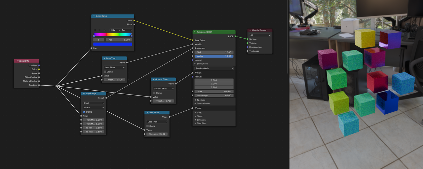Expand the Emission panel

click(195, 120)
